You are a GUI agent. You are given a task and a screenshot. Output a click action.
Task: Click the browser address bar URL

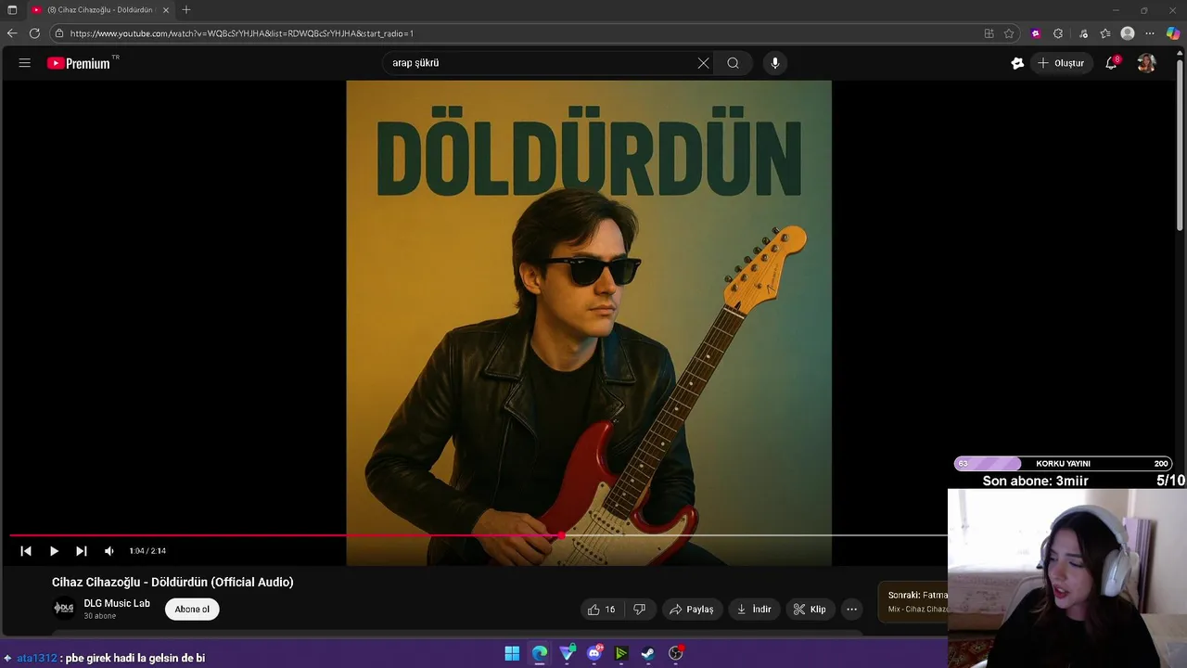241,33
